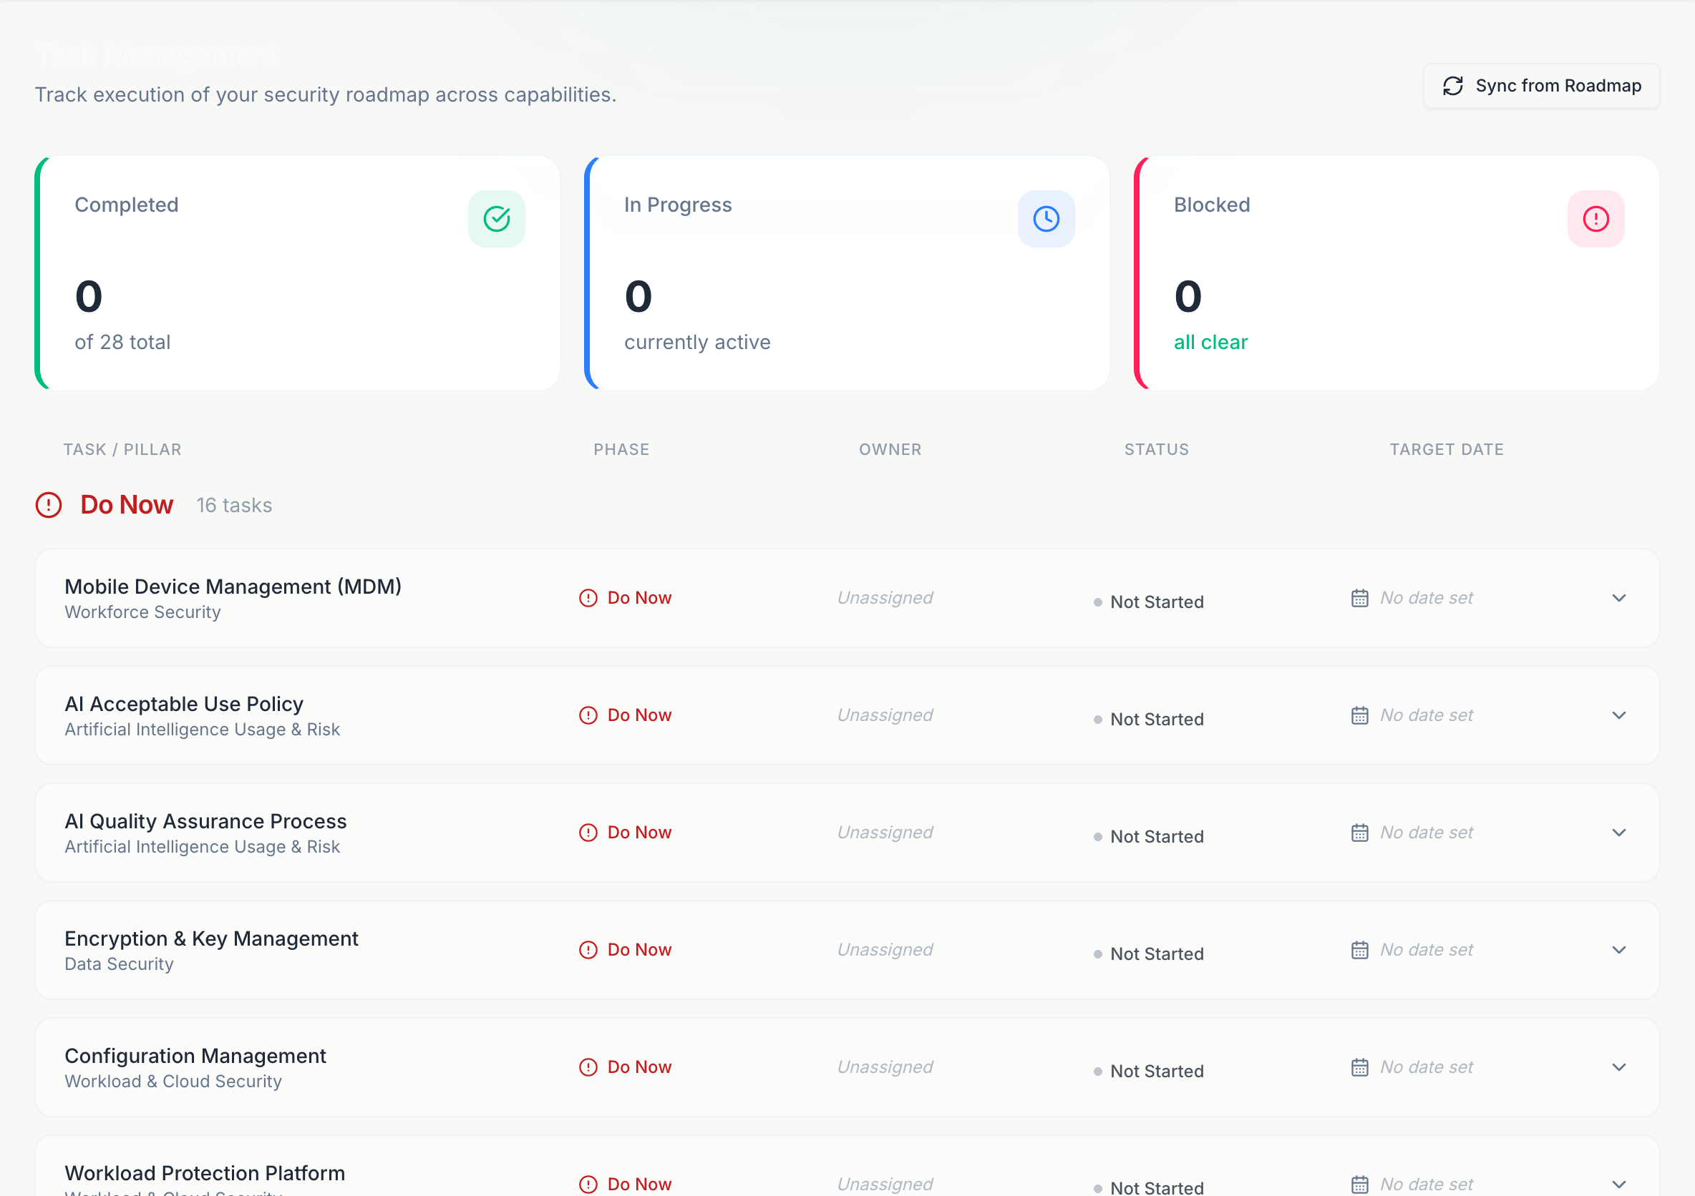
Task: Click calendar icon in Encryption & Key Management row
Action: (x=1359, y=951)
